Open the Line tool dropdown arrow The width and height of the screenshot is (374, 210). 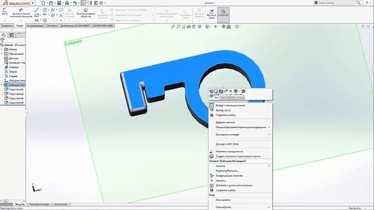(x=40, y=10)
